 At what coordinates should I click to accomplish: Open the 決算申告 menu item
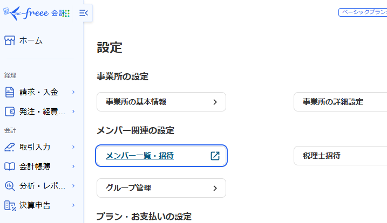35,205
